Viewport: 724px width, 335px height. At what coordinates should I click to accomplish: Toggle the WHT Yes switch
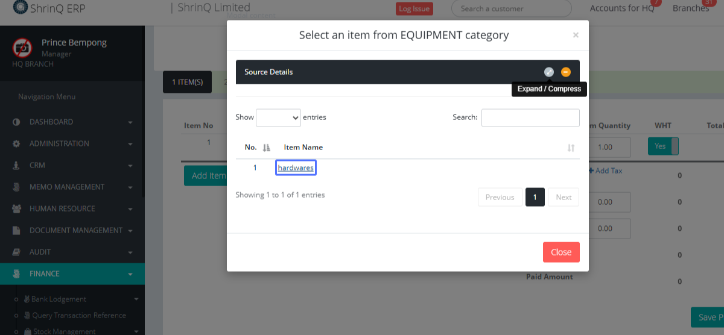662,146
